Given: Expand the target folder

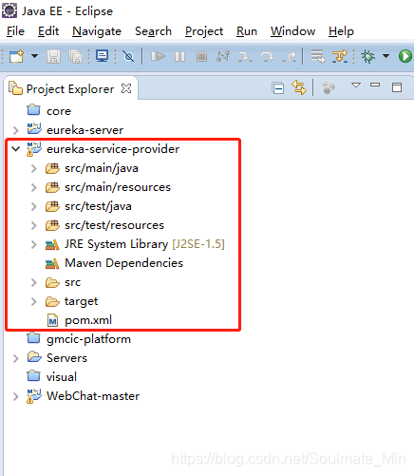Looking at the screenshot, I should click(34, 301).
